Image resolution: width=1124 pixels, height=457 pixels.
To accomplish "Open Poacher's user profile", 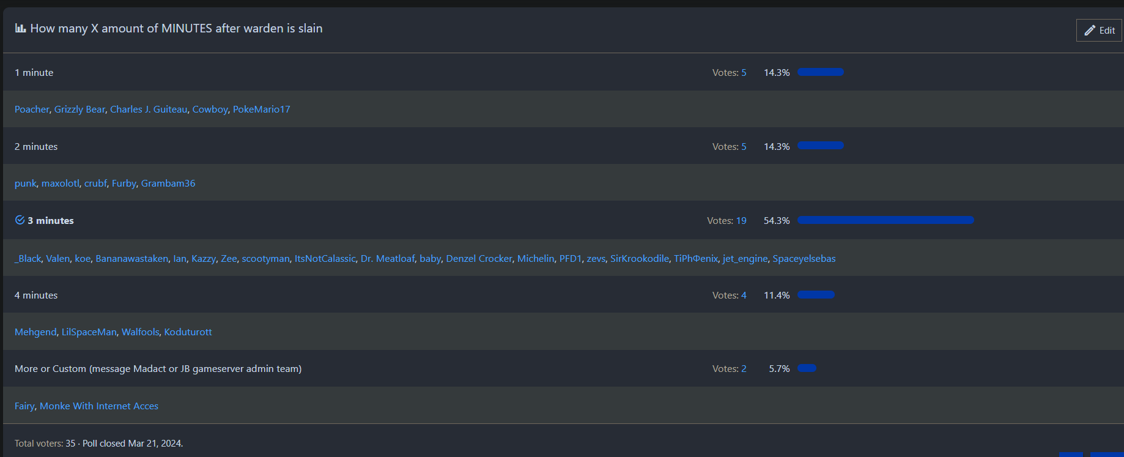I will click(32, 110).
